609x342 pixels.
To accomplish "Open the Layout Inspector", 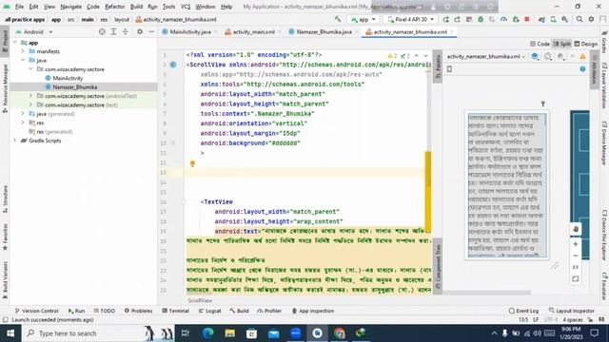I will [x=571, y=311].
